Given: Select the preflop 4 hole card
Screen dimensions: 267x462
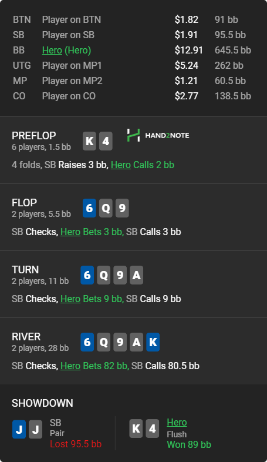Looking at the screenshot, I should 106,141.
